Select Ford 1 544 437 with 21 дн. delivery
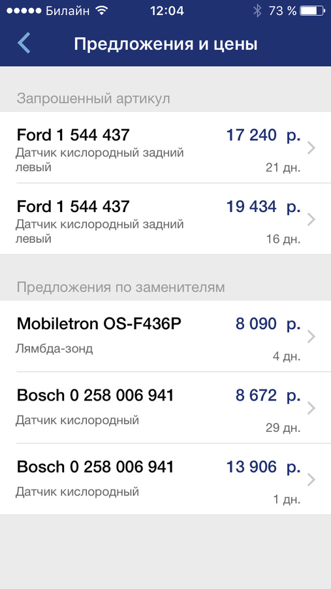331x589 pixels. [165, 148]
